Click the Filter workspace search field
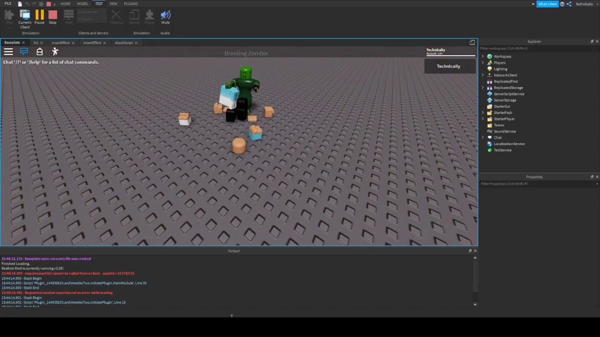Image resolution: width=600 pixels, height=337 pixels. (539, 48)
